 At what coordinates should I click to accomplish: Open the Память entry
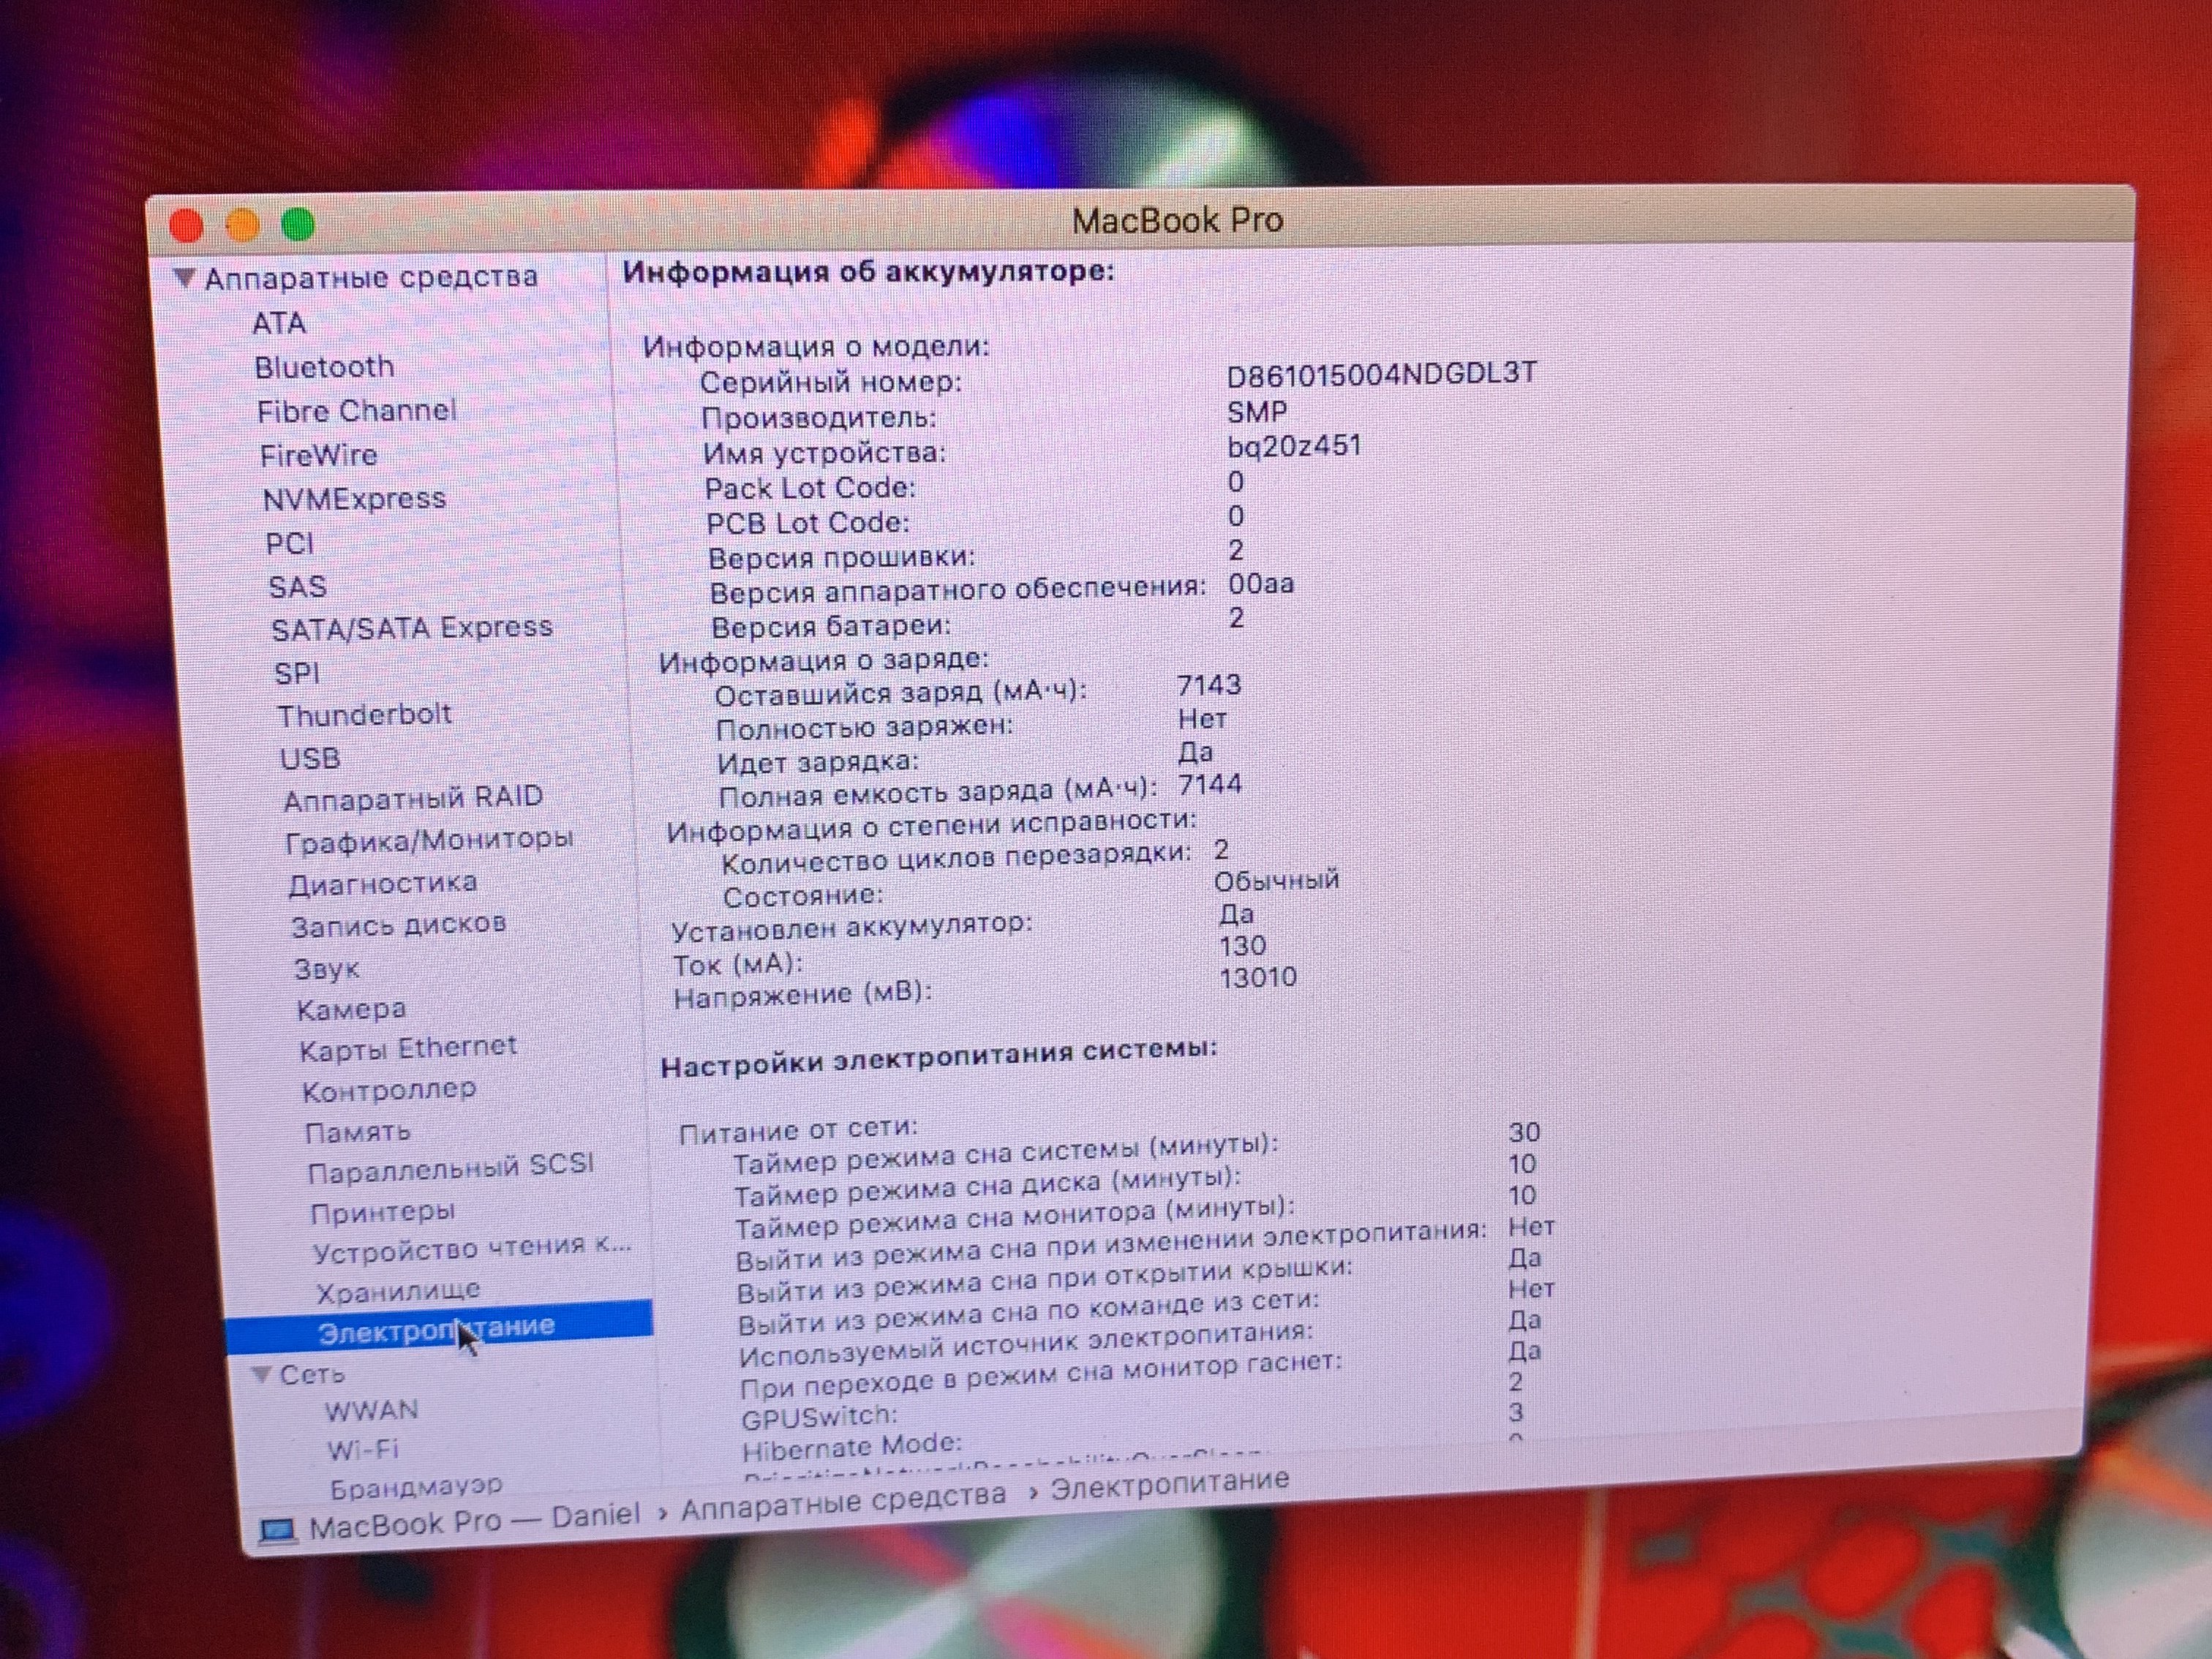[x=357, y=1132]
